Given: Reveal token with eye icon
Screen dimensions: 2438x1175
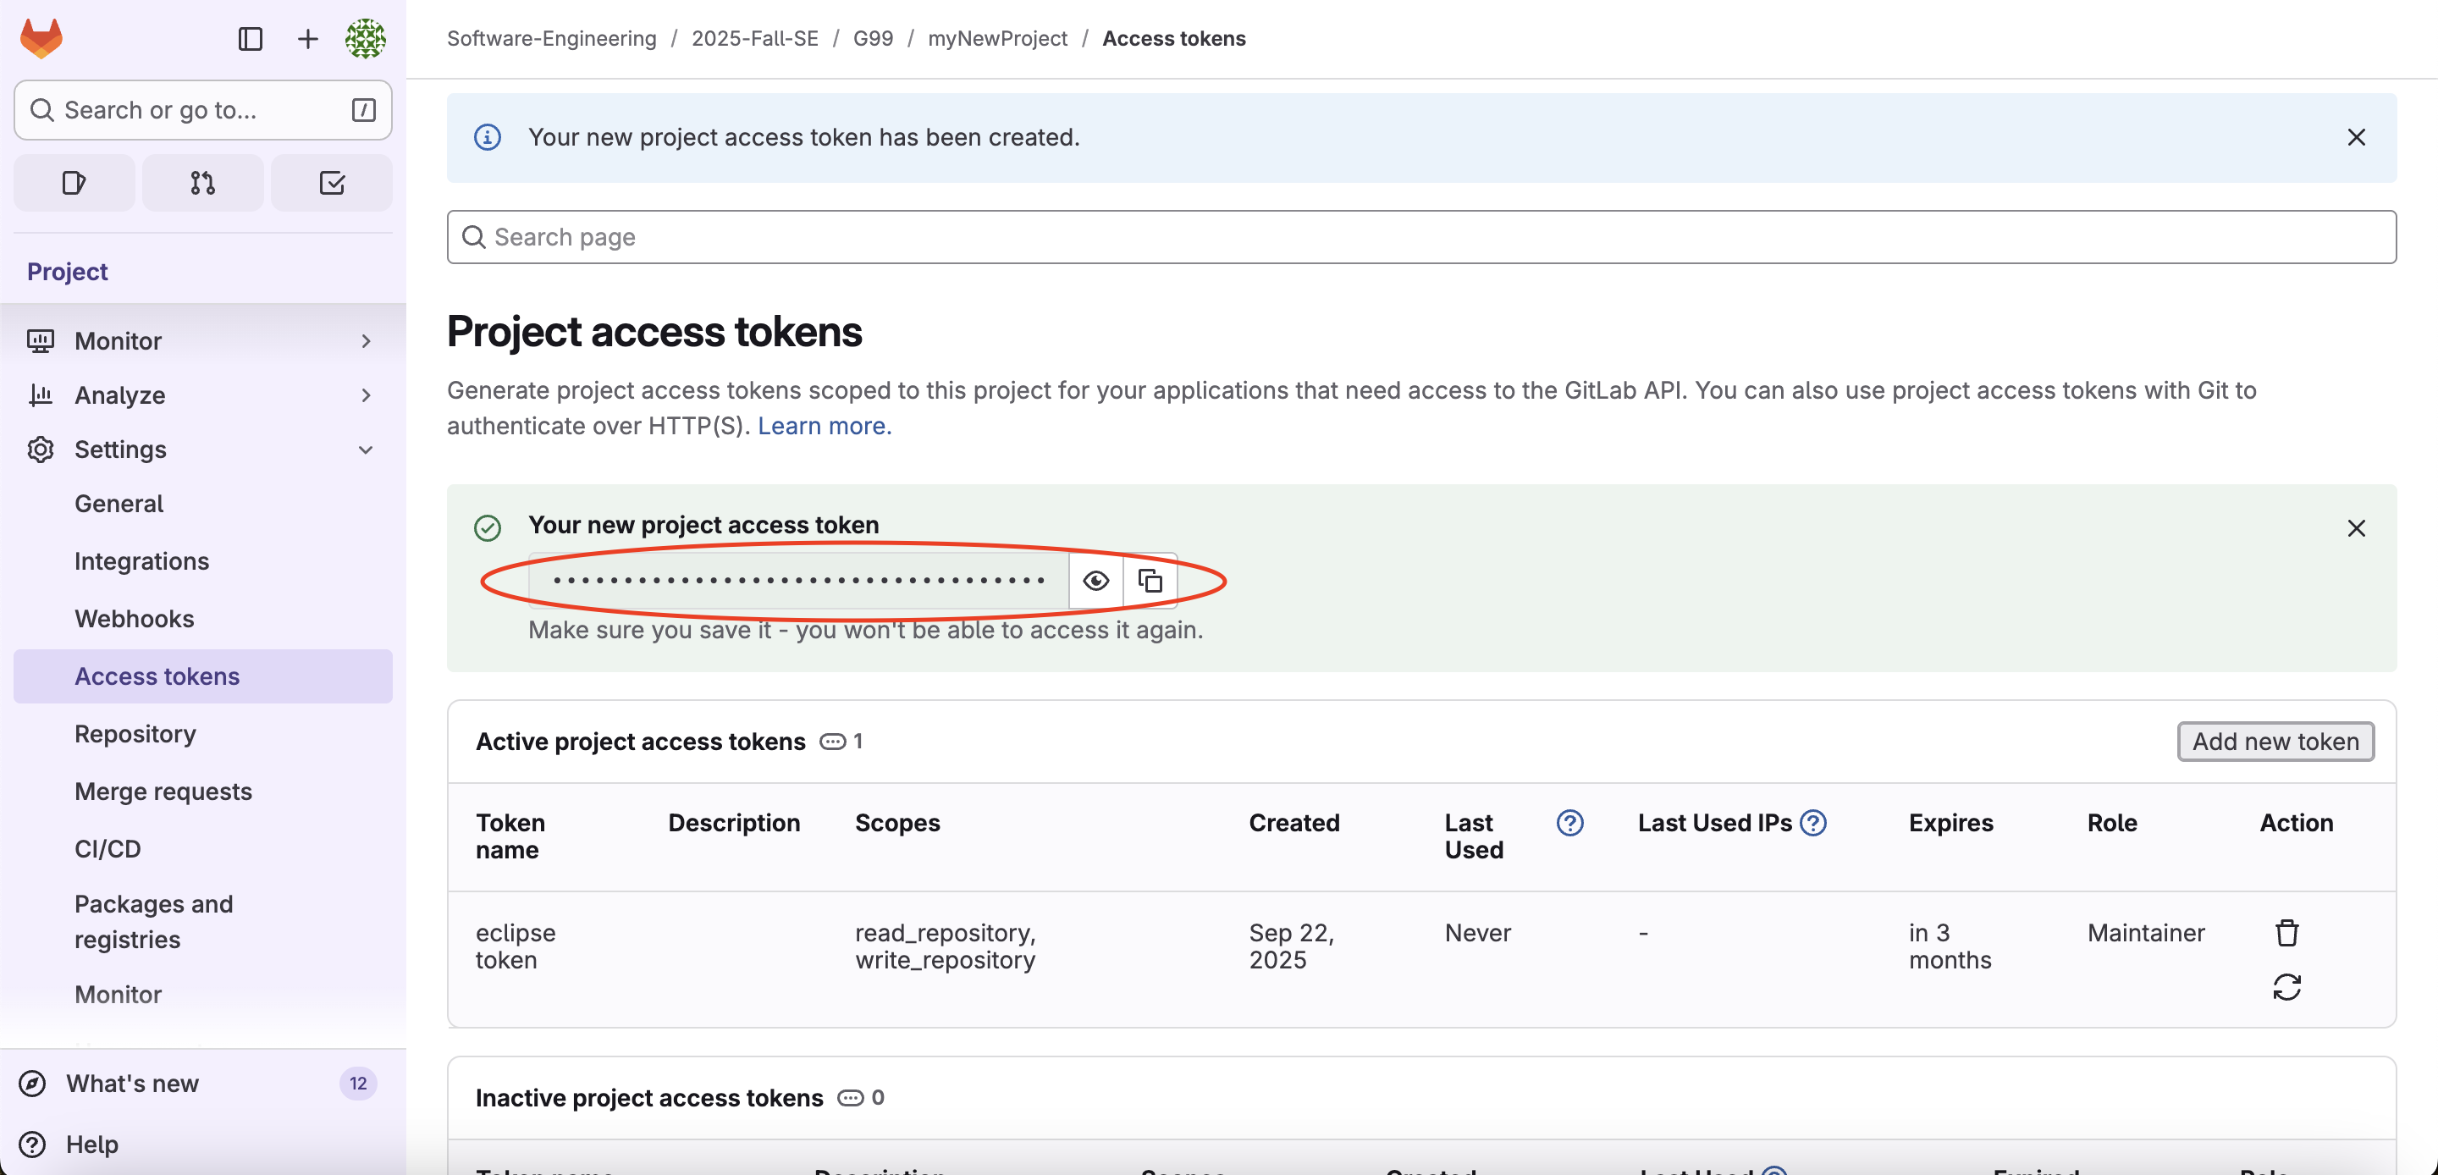Looking at the screenshot, I should click(1095, 581).
